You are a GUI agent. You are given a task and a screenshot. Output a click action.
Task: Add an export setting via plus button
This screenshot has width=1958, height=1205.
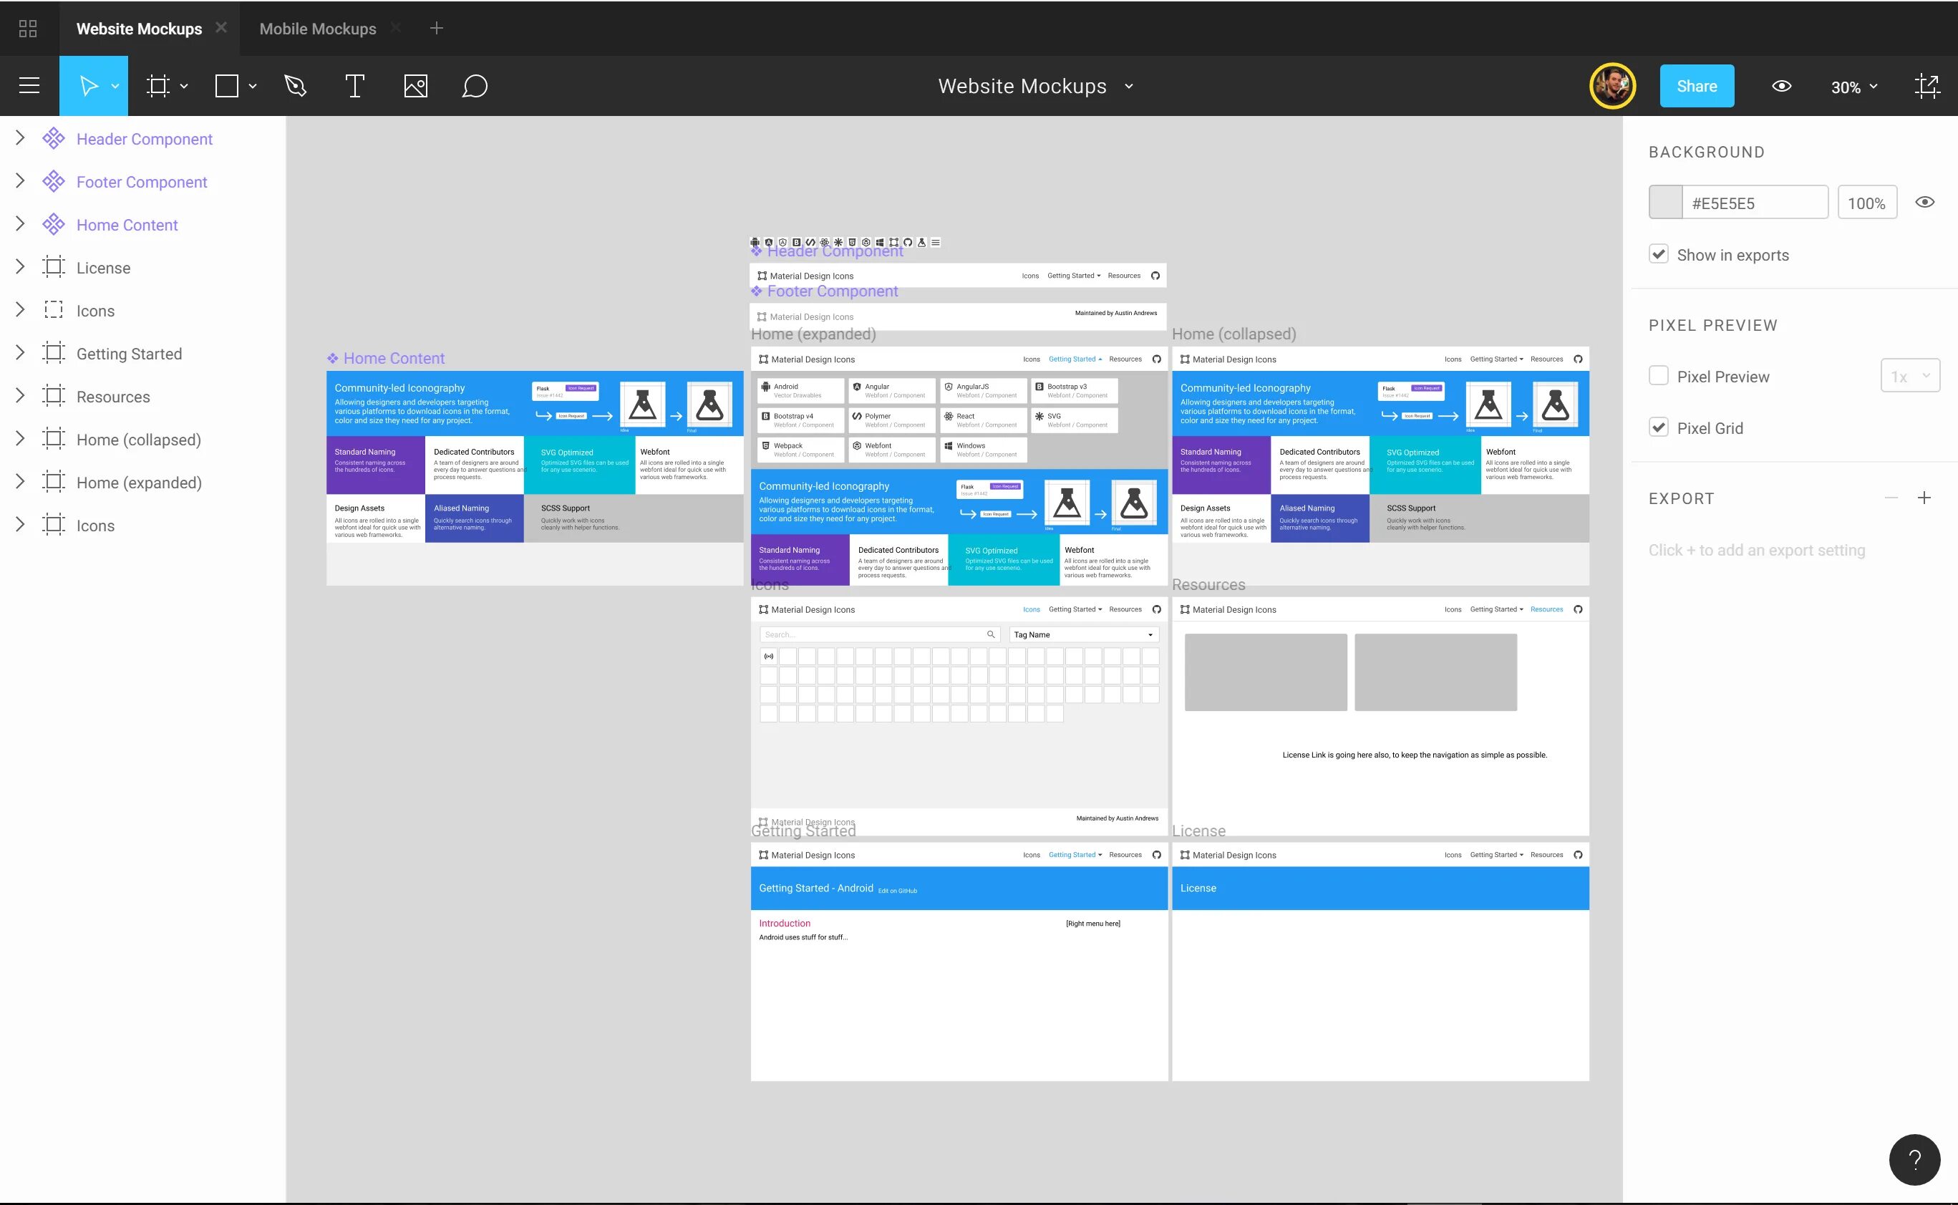[x=1923, y=497]
